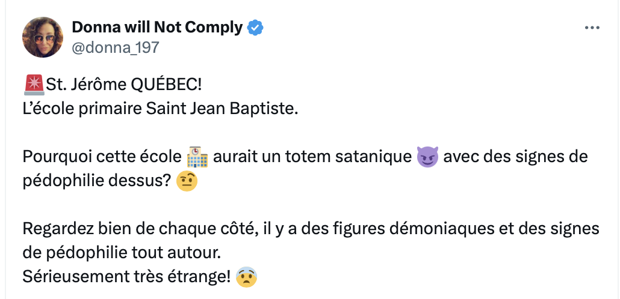Image resolution: width=620 pixels, height=299 pixels.
Task: Open the "Donna will Not Comply" profile name
Action: [157, 28]
